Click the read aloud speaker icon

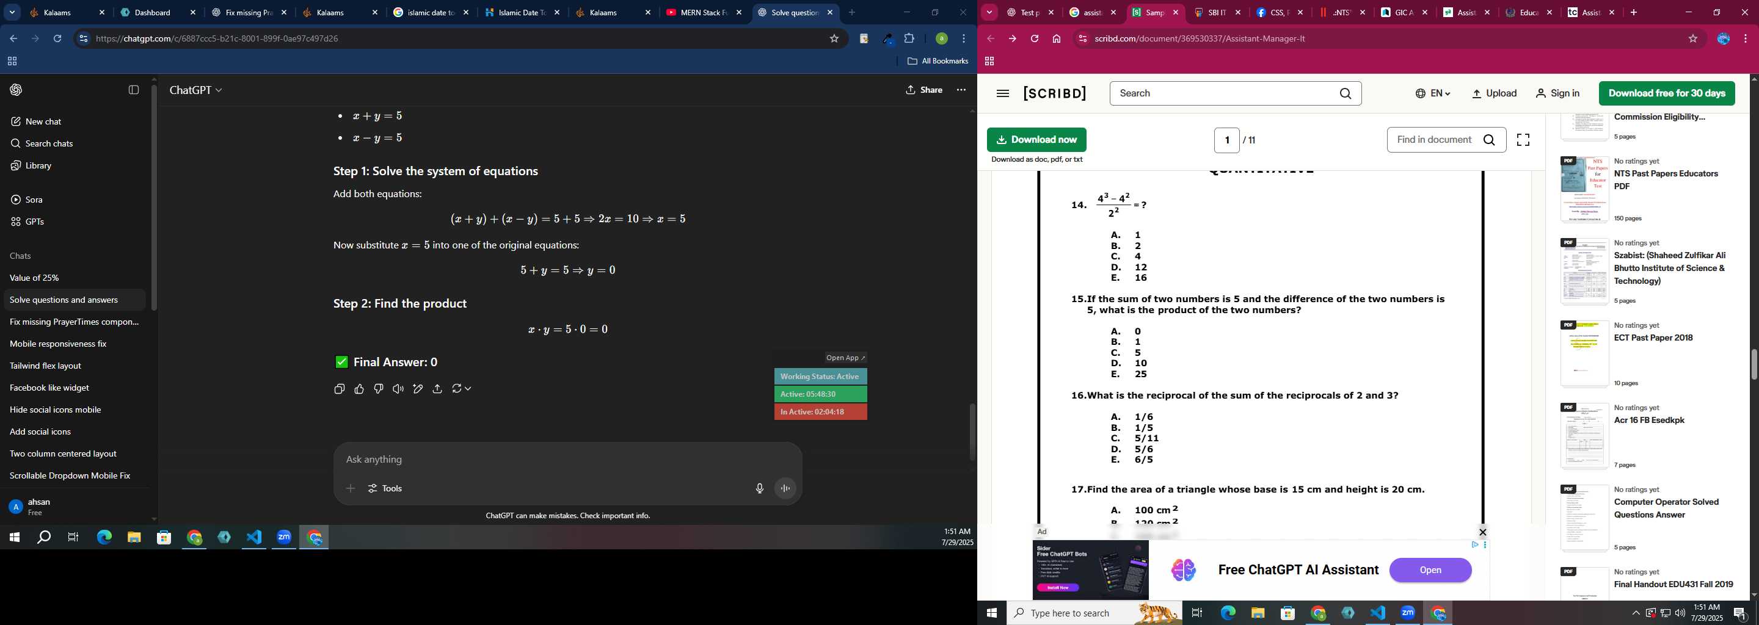398,389
